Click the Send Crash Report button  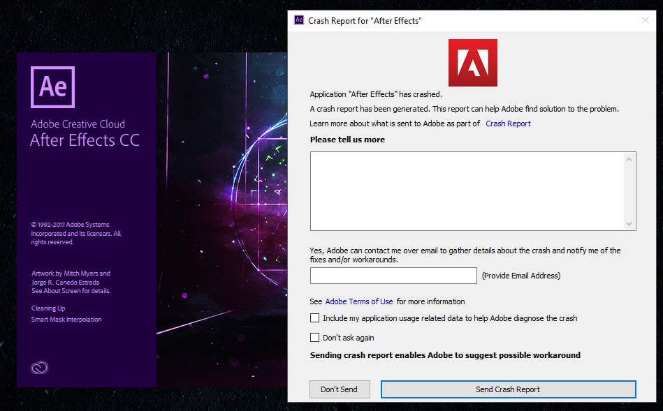pyautogui.click(x=508, y=389)
